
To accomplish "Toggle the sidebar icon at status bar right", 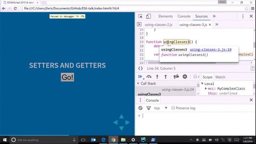I will pyautogui.click(x=252, y=68).
